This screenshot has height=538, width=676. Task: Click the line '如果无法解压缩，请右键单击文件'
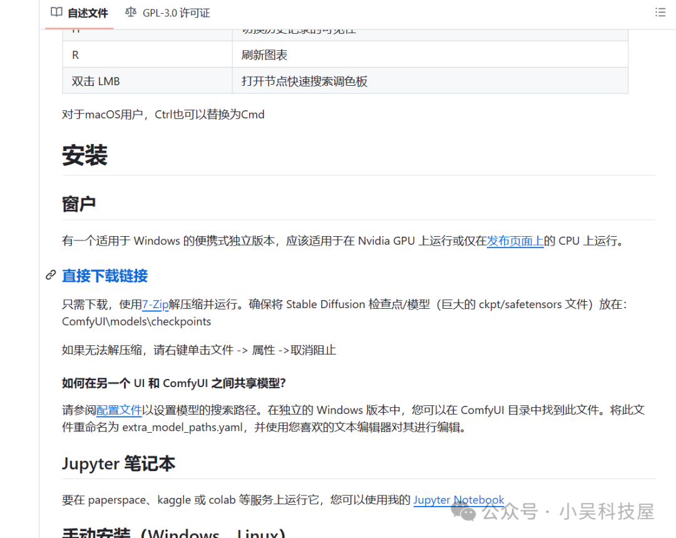[x=148, y=350]
